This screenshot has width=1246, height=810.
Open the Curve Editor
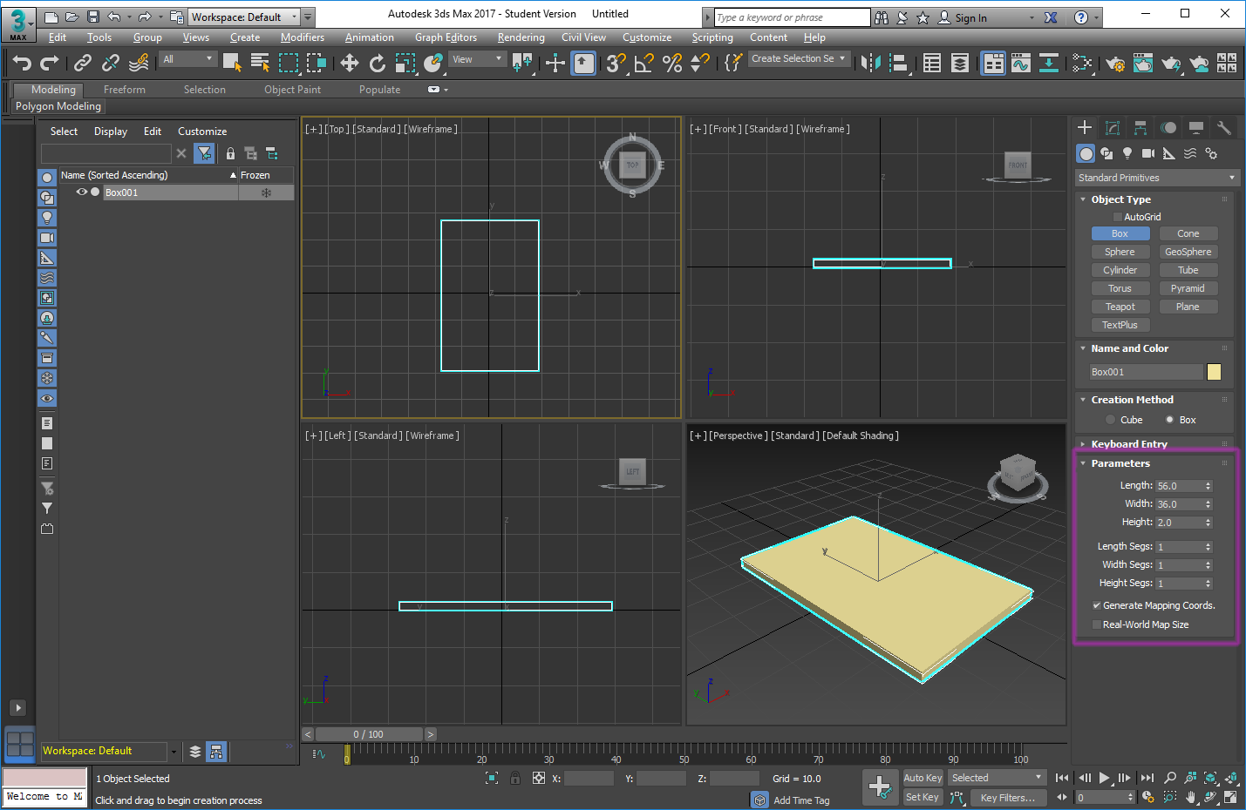pos(1021,63)
